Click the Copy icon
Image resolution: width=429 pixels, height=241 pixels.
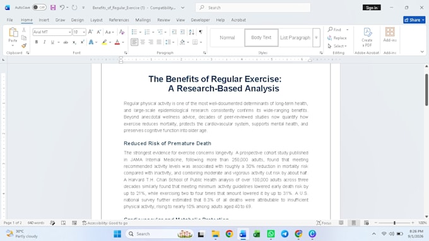pyautogui.click(x=24, y=38)
